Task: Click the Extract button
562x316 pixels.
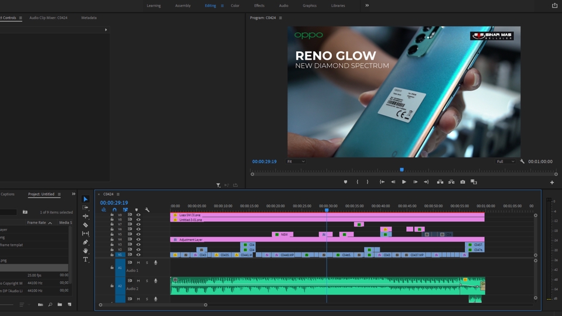Action: coord(451,182)
